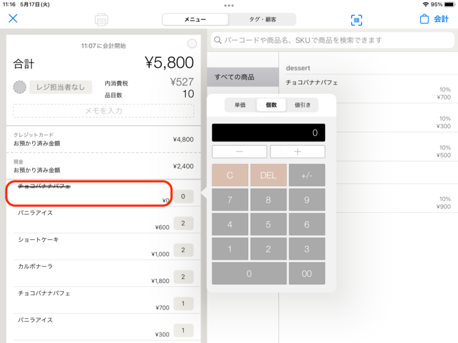Tap quantity 1 for バニラアイス ¥300
Viewport: 458px width, 343px height.
click(183, 331)
